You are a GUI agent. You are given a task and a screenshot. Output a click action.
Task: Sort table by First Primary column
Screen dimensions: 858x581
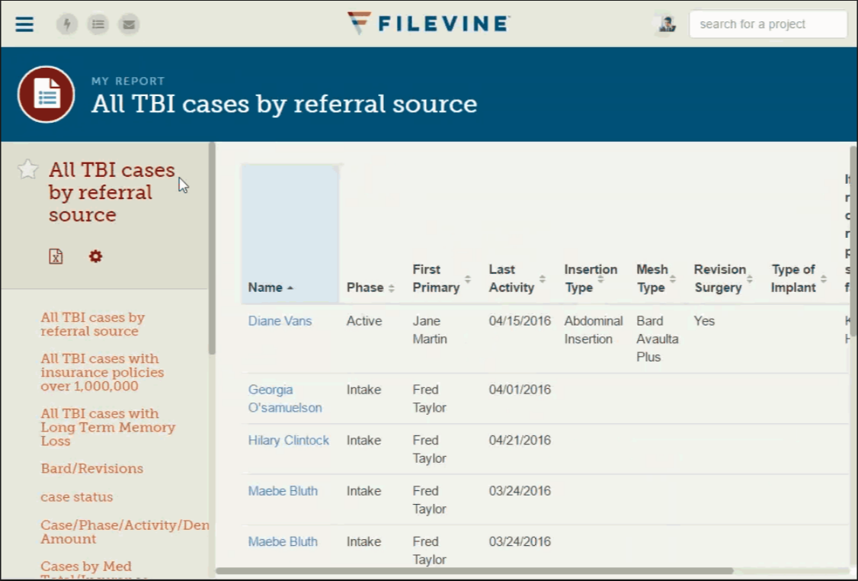pos(441,279)
